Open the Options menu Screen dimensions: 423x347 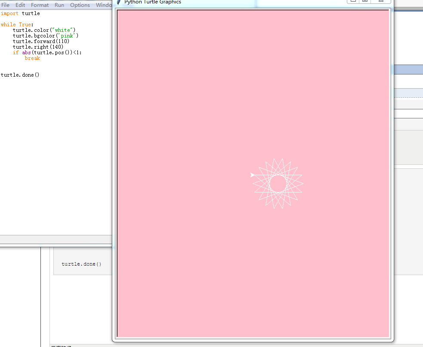pos(80,5)
